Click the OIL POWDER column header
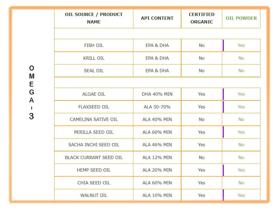 pyautogui.click(x=241, y=18)
